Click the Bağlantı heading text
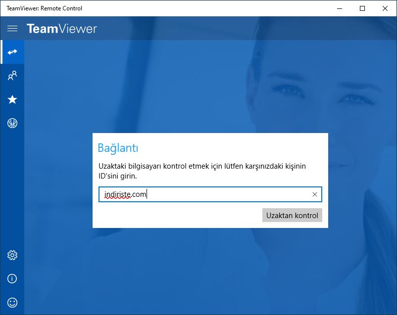The image size is (397, 315). pos(118,148)
